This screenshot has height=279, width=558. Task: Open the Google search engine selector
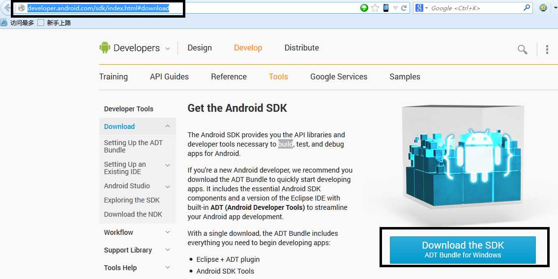click(x=421, y=8)
